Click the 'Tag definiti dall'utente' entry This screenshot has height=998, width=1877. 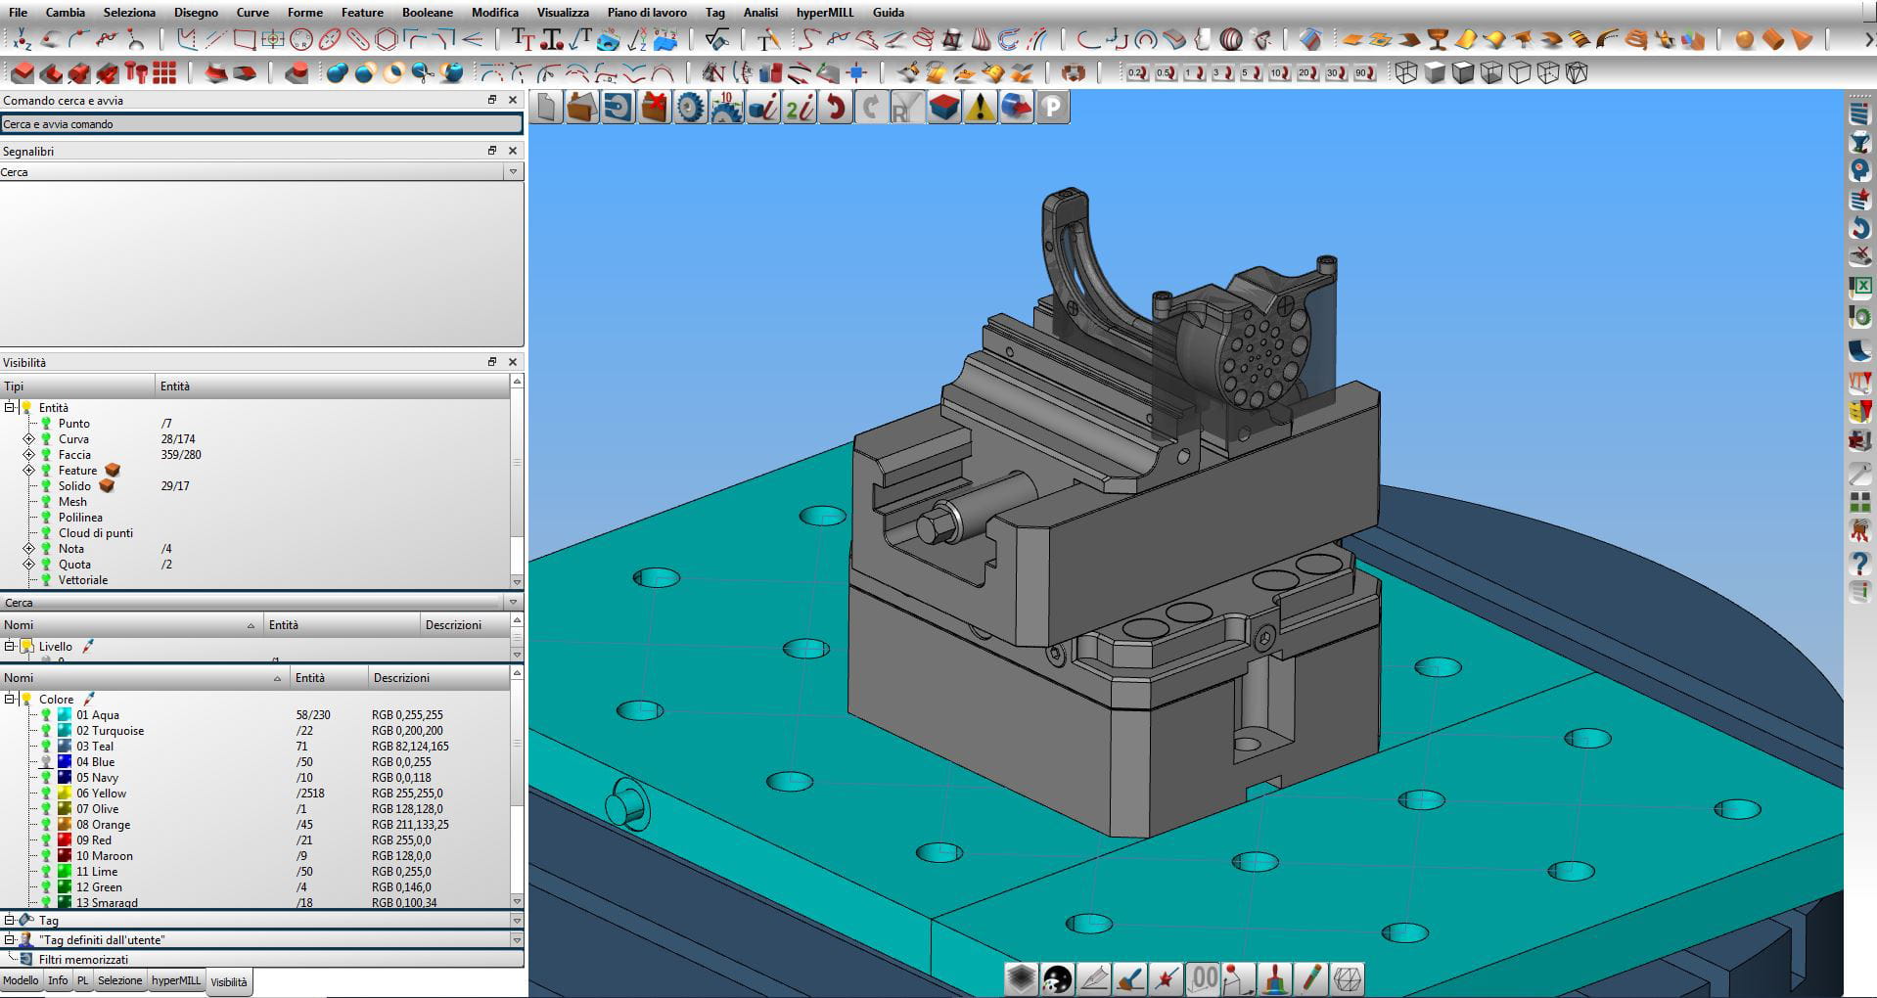(101, 938)
